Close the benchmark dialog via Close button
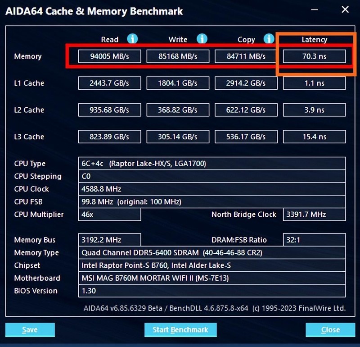Screen dimensions: 360x347 (330, 329)
